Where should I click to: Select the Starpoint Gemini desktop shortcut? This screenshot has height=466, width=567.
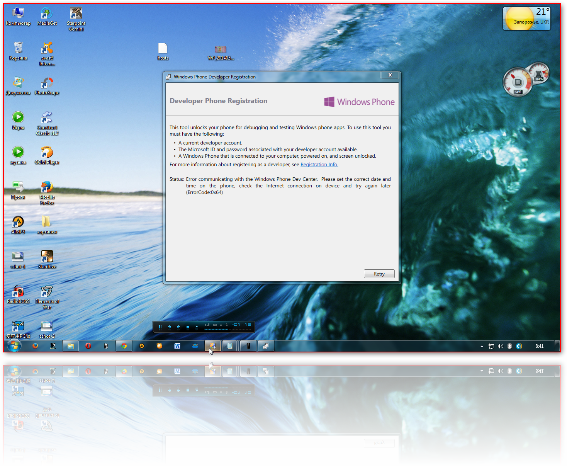coord(76,19)
